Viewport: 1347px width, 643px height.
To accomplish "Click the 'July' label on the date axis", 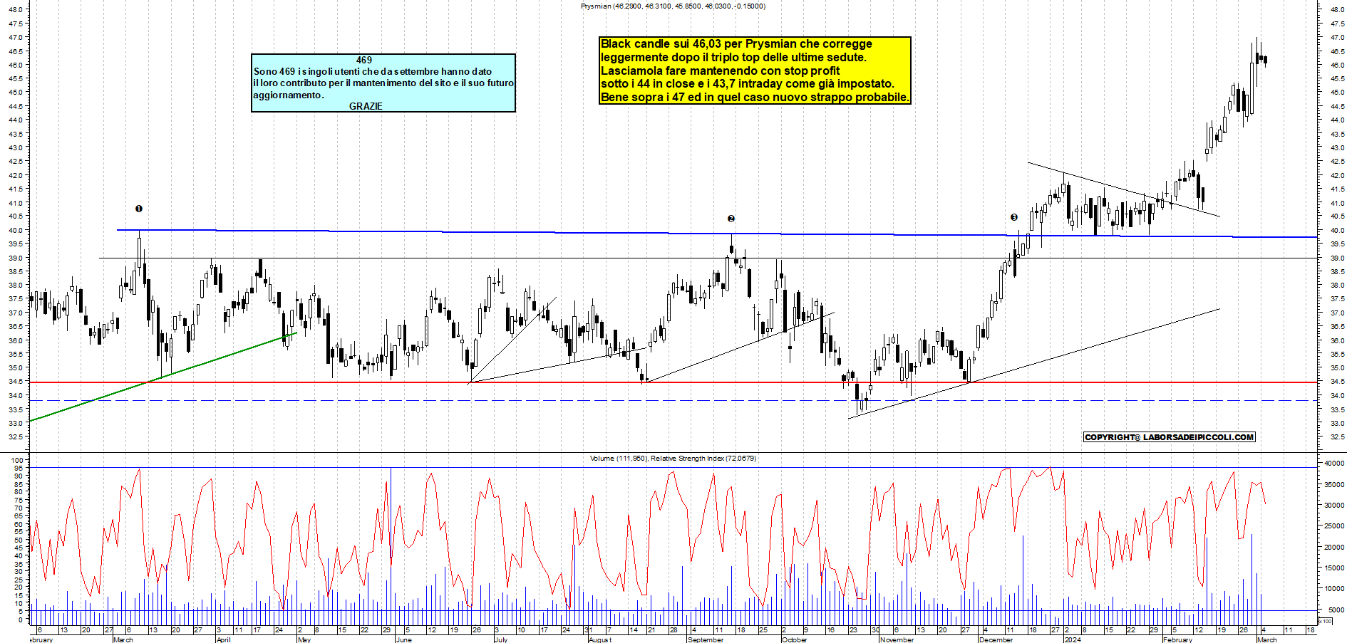I will coord(501,639).
